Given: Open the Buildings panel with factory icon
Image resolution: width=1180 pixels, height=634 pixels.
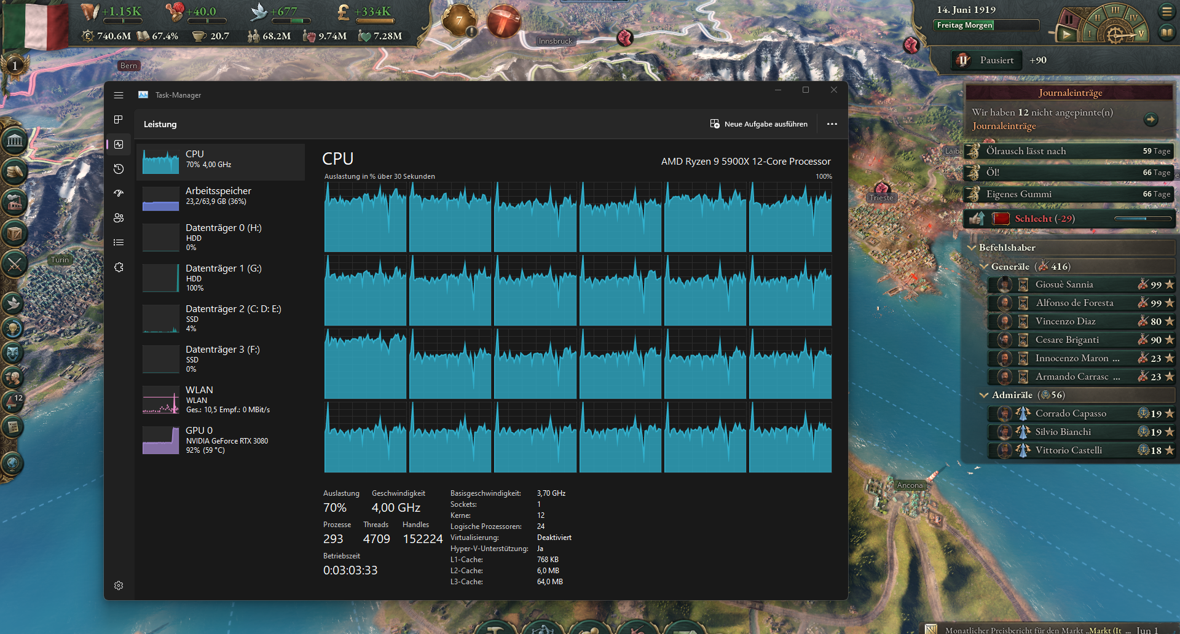Looking at the screenshot, I should click(x=15, y=202).
